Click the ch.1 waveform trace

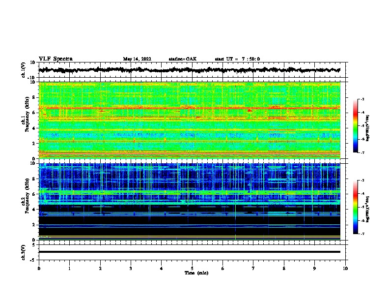[190, 70]
